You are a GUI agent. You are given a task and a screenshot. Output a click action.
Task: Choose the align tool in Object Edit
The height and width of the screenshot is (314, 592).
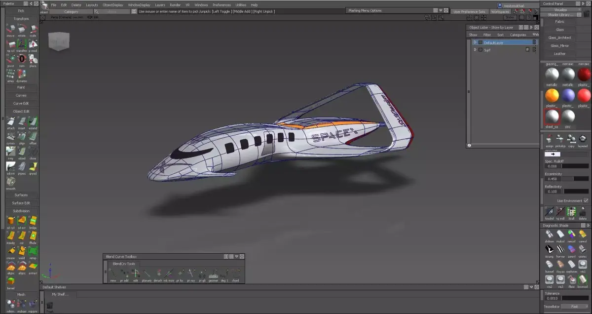[x=22, y=137]
